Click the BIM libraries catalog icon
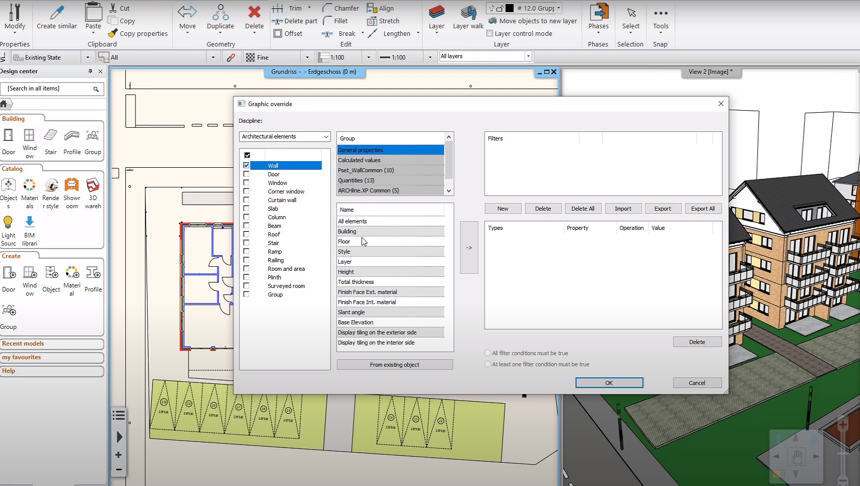 tap(29, 222)
